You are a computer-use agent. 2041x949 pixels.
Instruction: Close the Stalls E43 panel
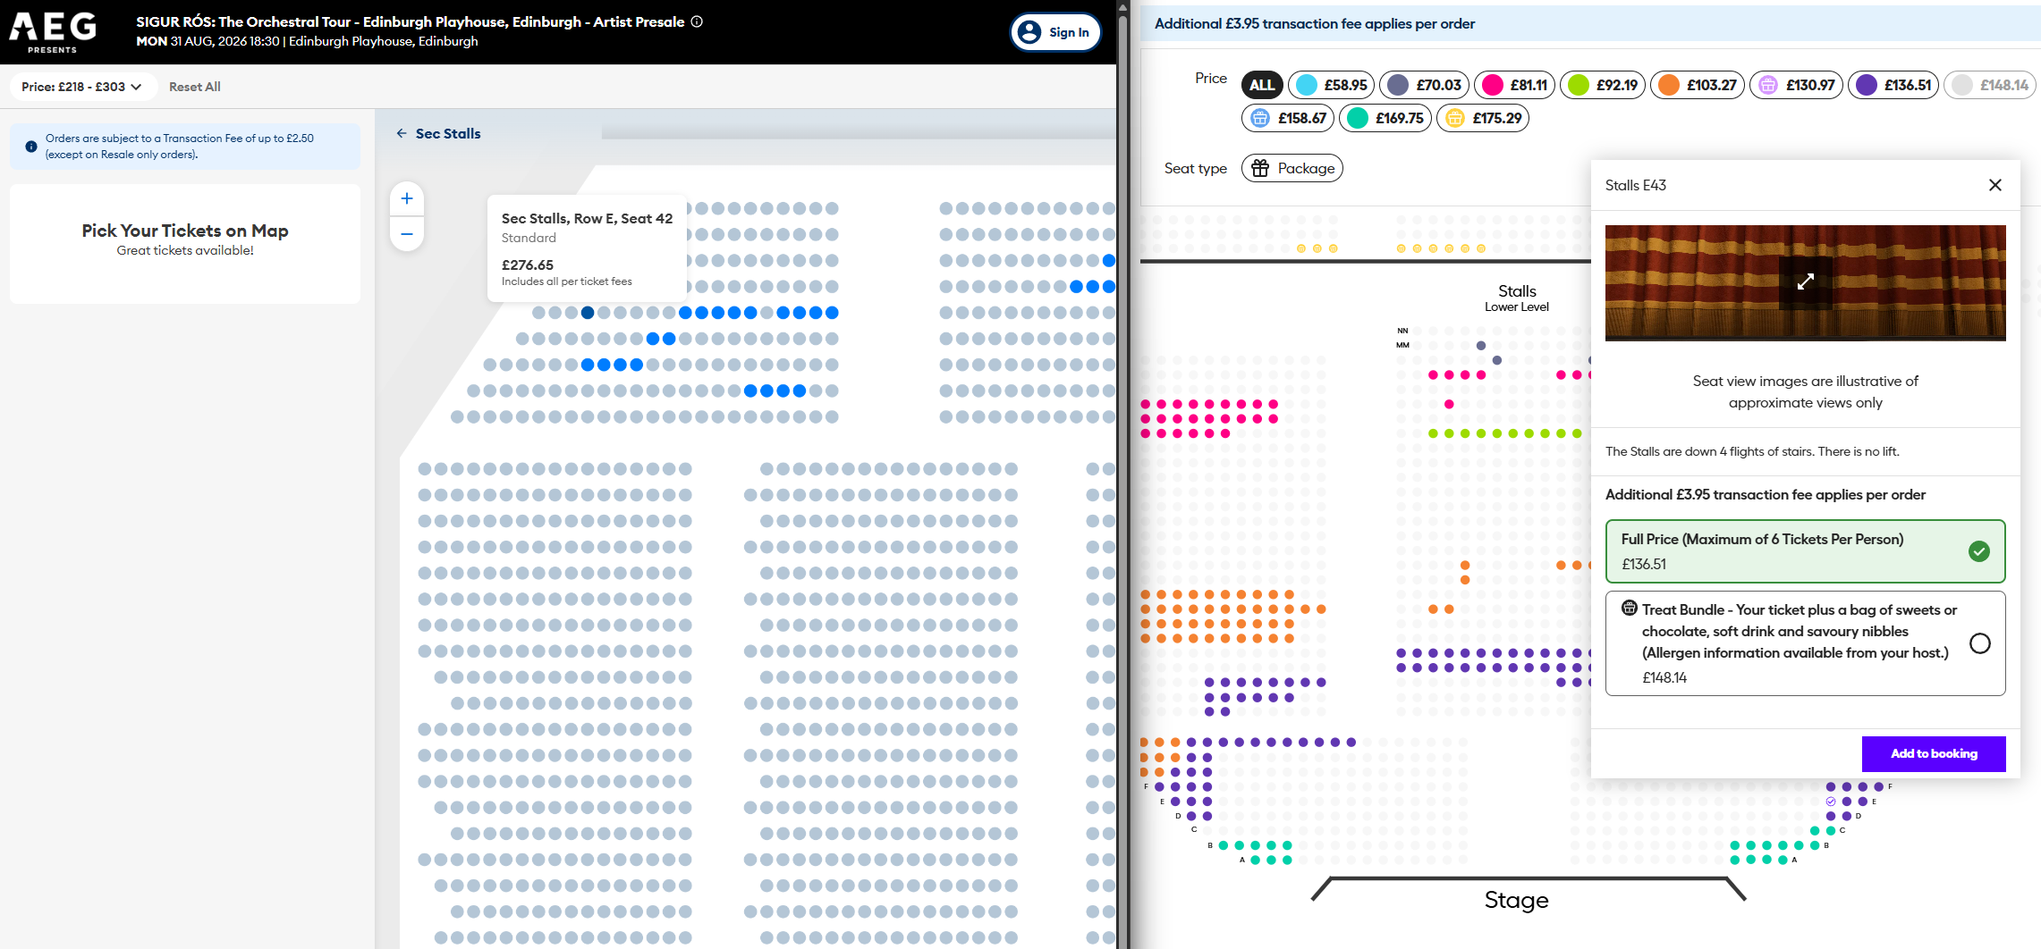tap(1995, 185)
